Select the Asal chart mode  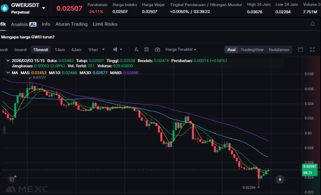pyautogui.click(x=231, y=49)
